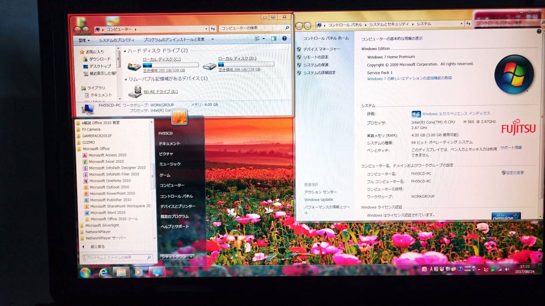Open Microsoft InfoPath Filler 2010
Image resolution: width=545 pixels, height=306 pixels.
tap(111, 174)
